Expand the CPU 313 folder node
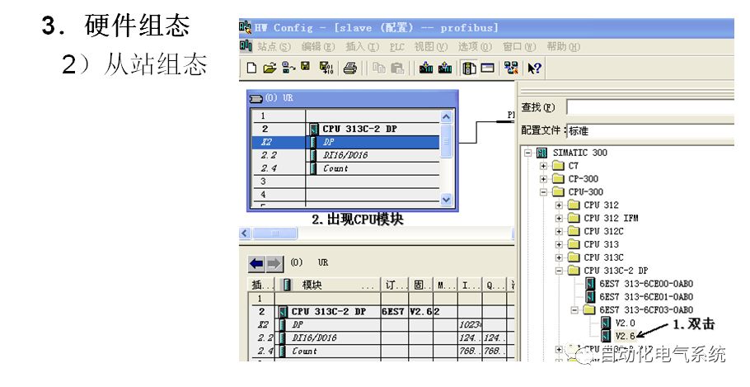 (x=559, y=244)
